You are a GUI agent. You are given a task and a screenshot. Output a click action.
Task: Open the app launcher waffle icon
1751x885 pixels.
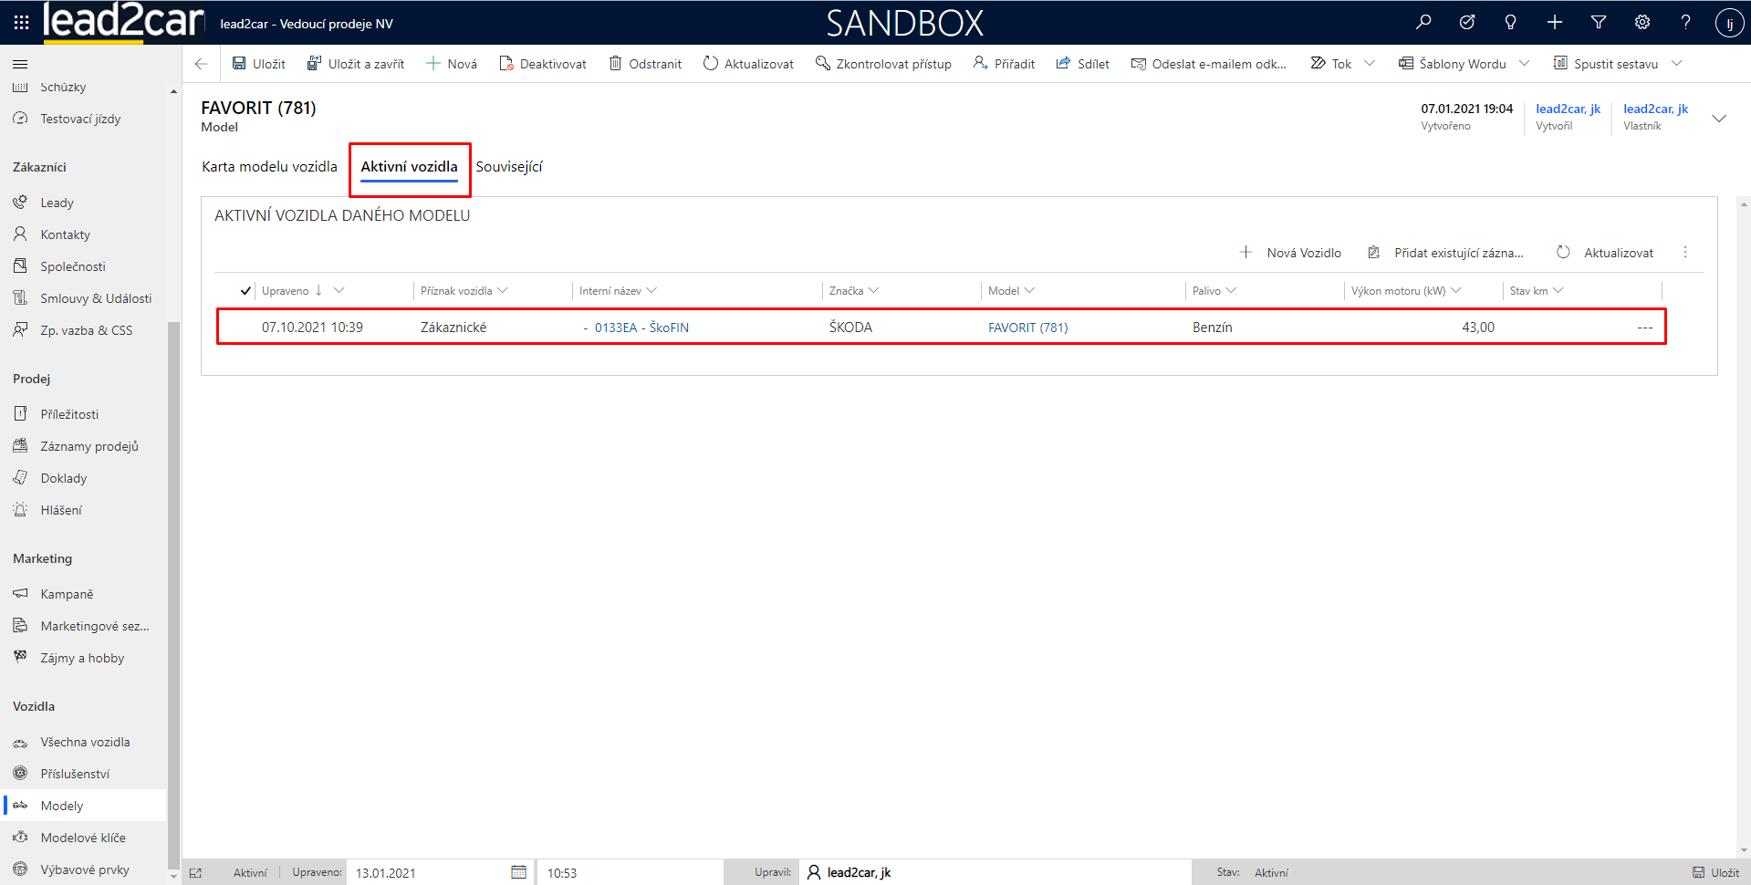tap(21, 22)
